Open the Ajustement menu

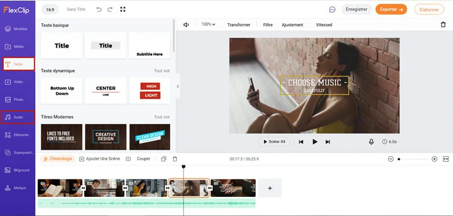tap(292, 25)
